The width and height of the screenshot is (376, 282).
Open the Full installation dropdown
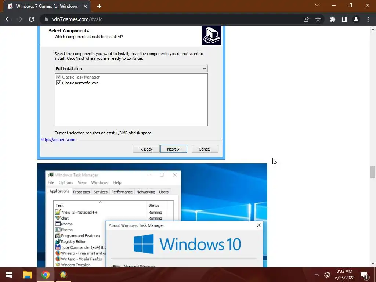pos(131,69)
